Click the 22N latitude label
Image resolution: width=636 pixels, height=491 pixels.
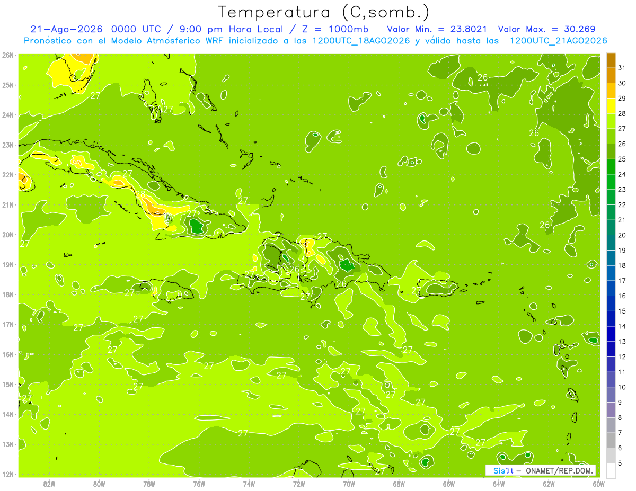pyautogui.click(x=8, y=175)
